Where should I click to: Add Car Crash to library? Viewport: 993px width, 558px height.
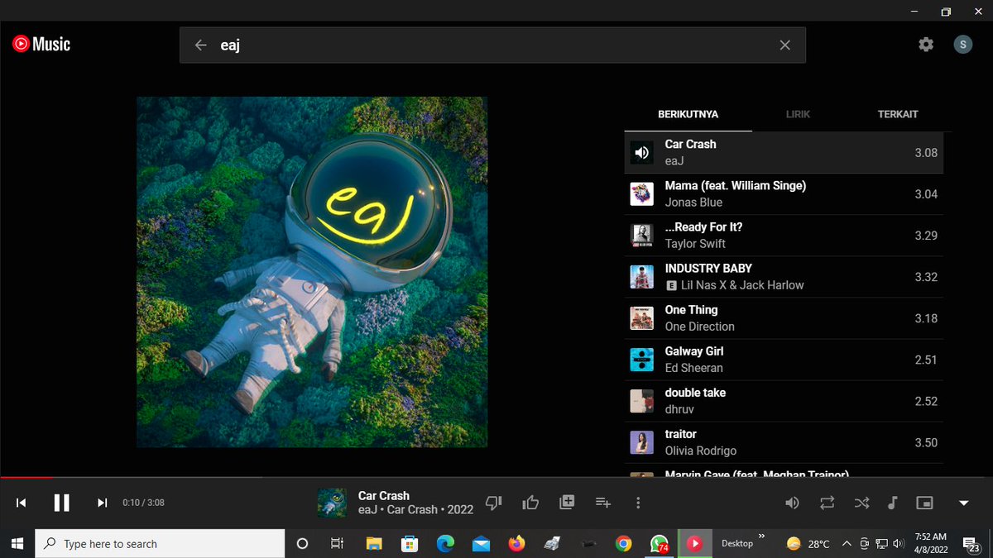(567, 503)
